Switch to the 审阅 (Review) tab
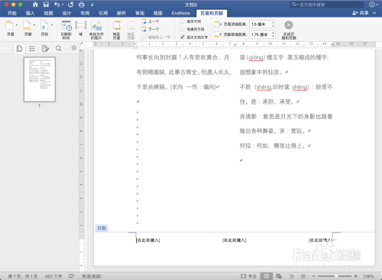The image size is (382, 280). point(140,13)
